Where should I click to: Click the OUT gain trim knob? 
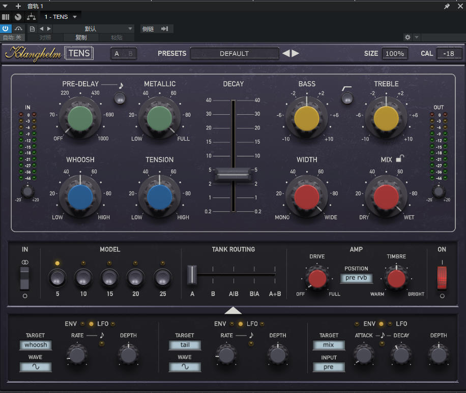click(439, 191)
